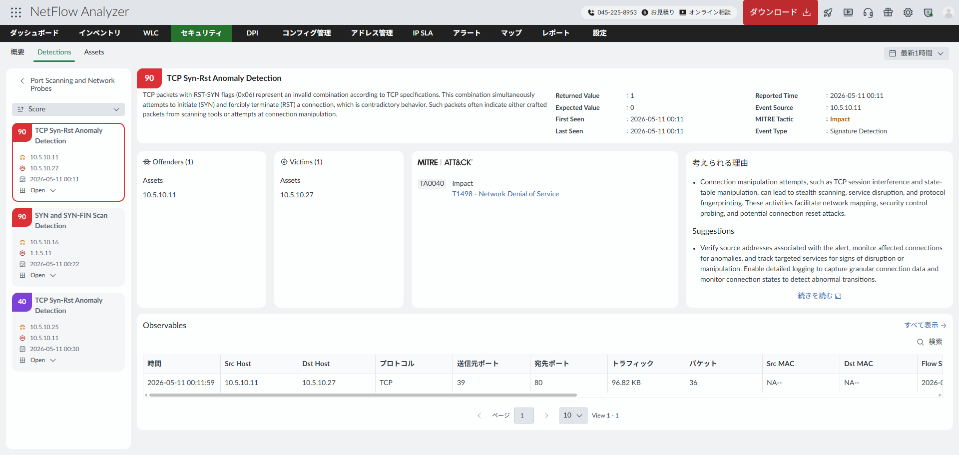Open the インベントリ menu
The width and height of the screenshot is (959, 455).
(x=100, y=33)
